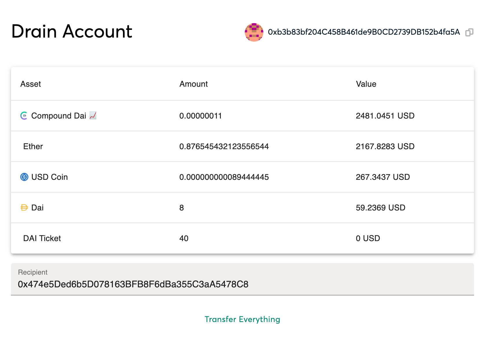Focus the Recipient address input field
496x344 pixels.
(243, 279)
